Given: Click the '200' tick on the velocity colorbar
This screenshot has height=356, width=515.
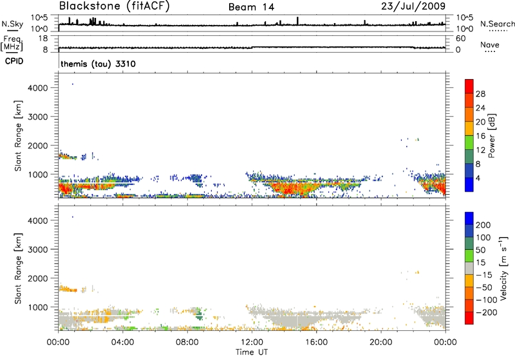Looking at the screenshot, I should 483,225.
